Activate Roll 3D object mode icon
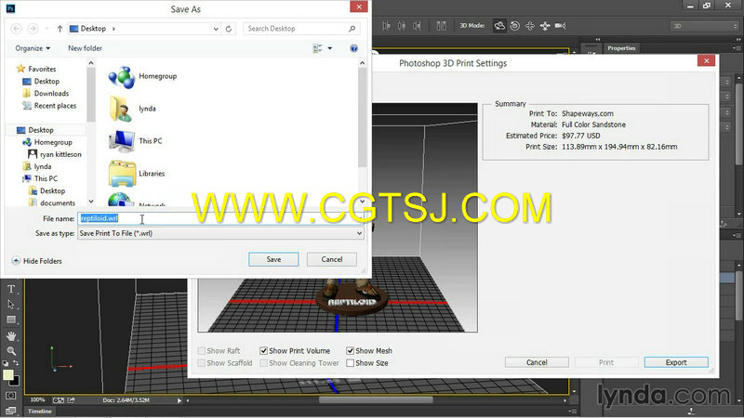 point(515,26)
